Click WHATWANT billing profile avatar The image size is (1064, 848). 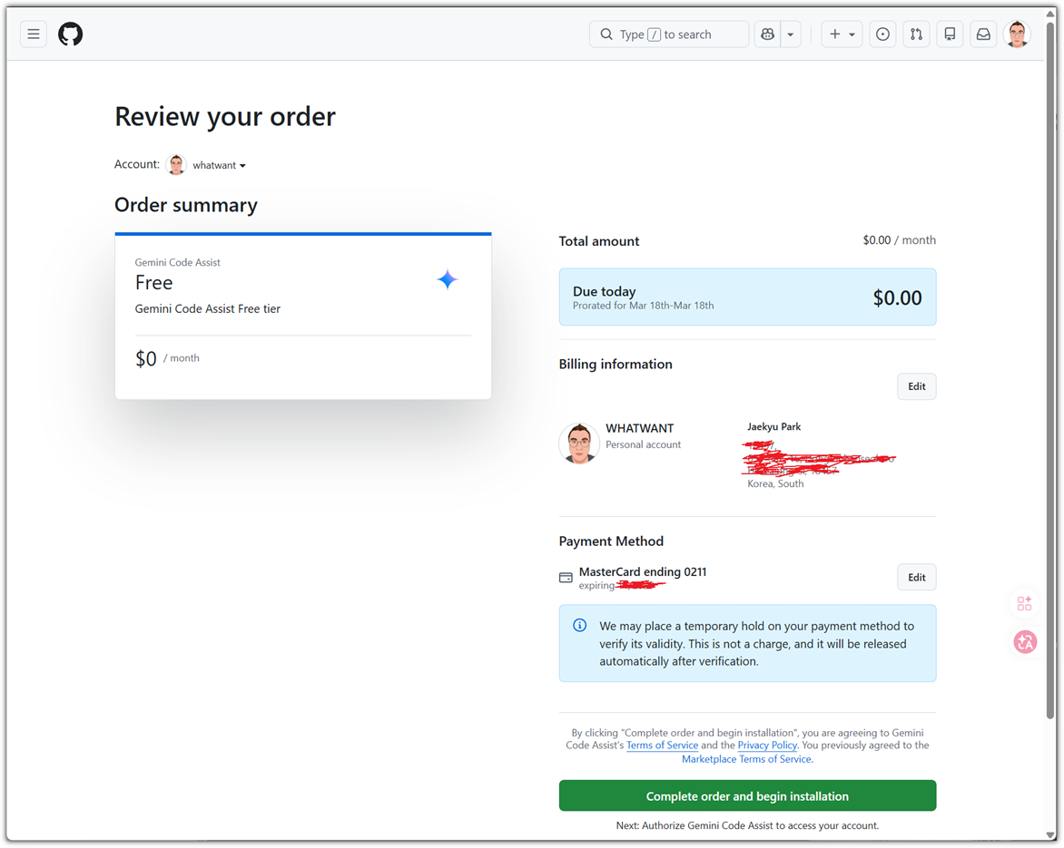[x=579, y=443]
